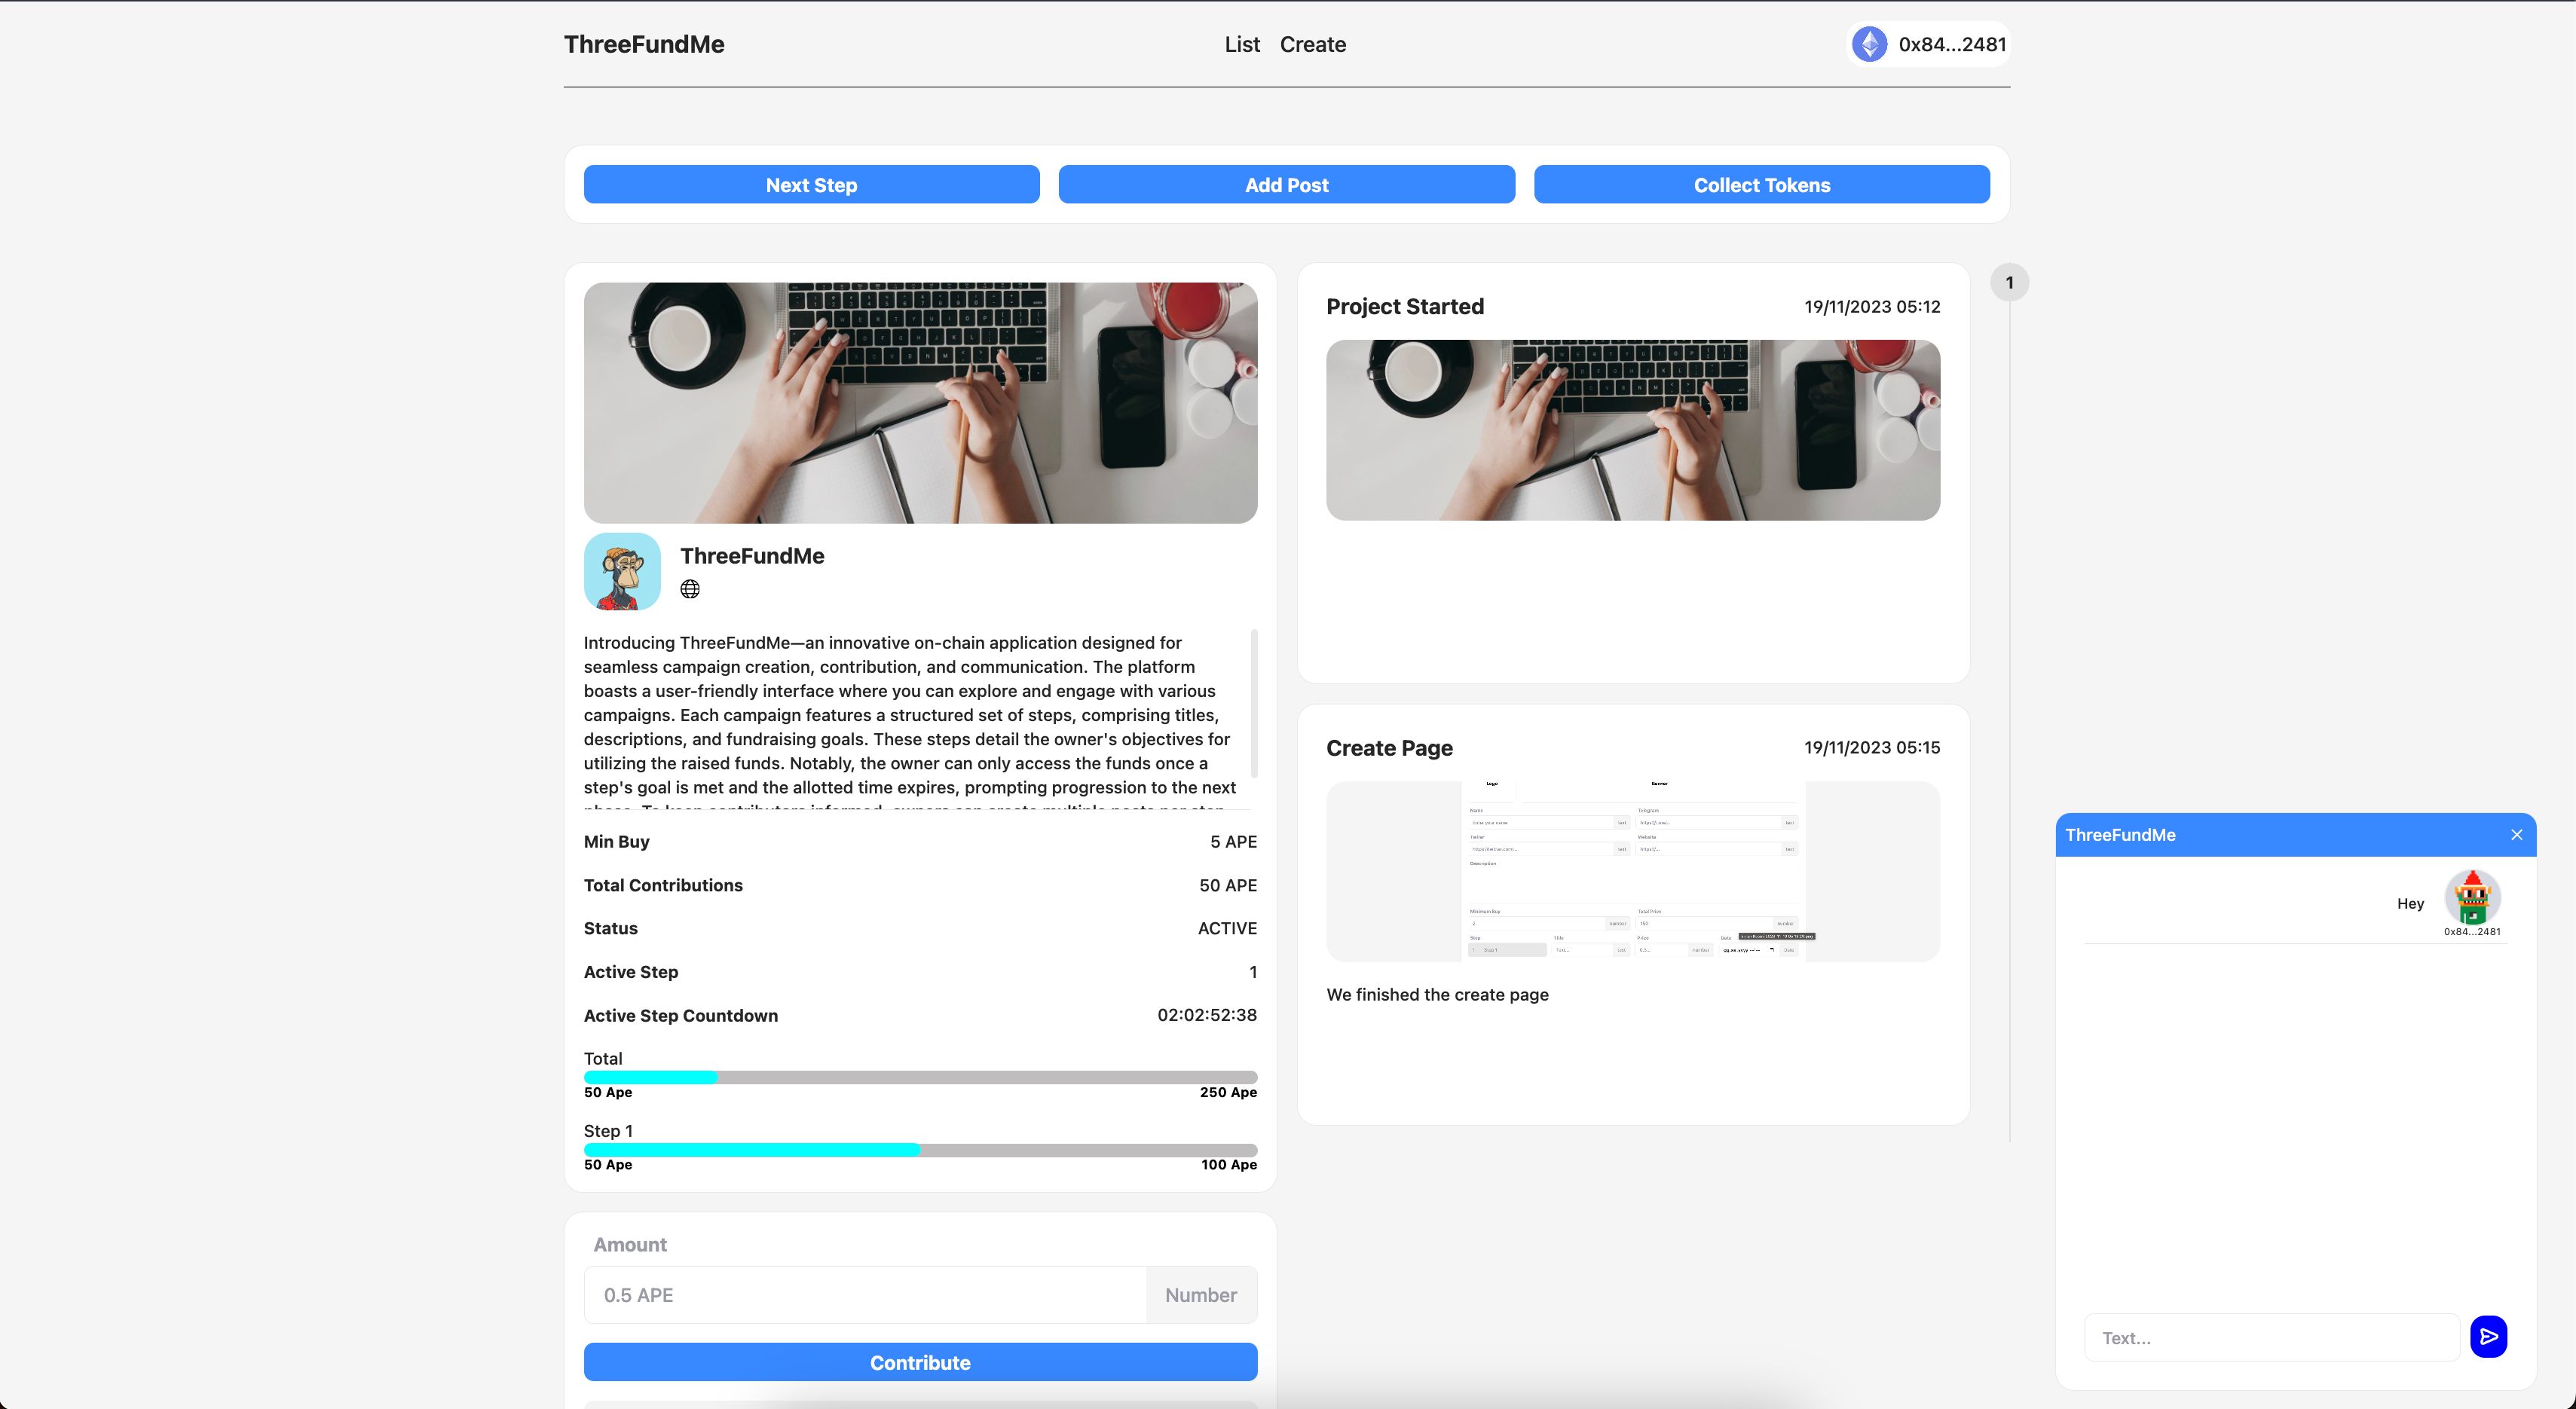Viewport: 2576px width, 1409px height.
Task: Click the chat Text... message field
Action: pyautogui.click(x=2271, y=1338)
